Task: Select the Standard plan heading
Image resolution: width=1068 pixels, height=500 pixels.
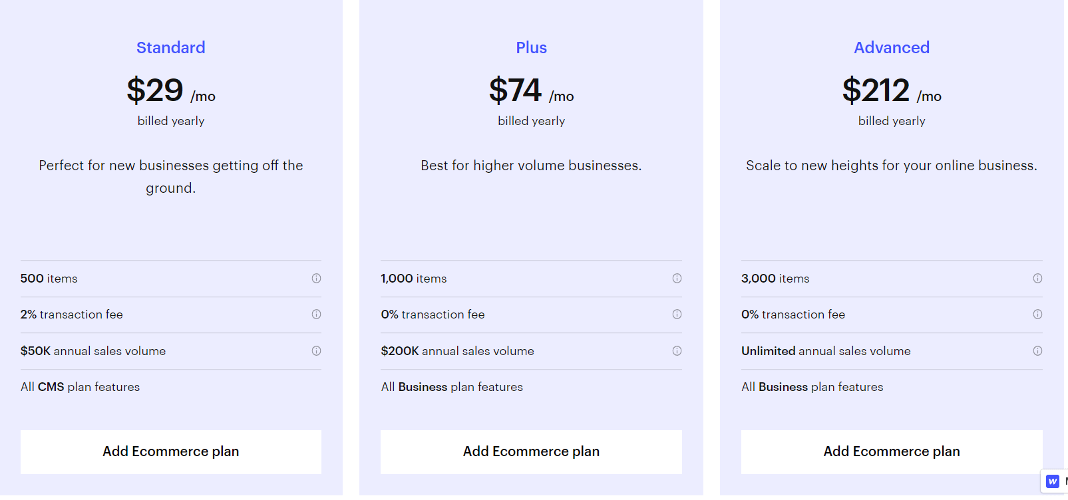Action: (170, 47)
